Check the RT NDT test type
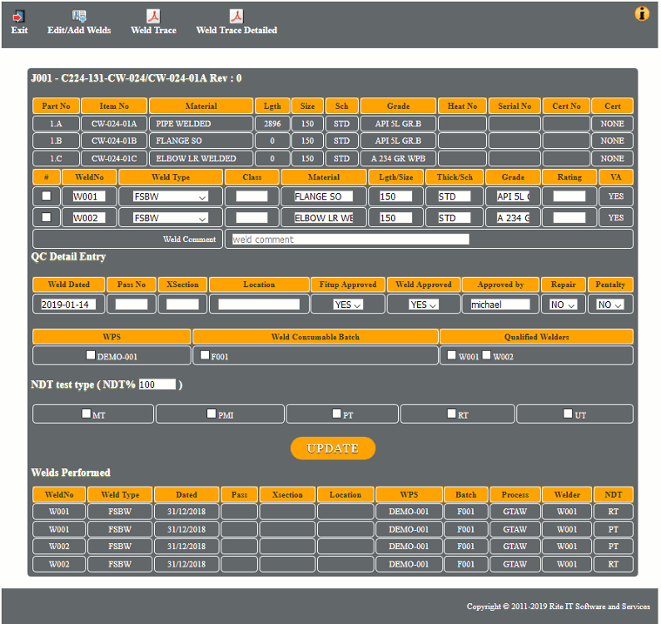Image resolution: width=661 pixels, height=624 pixels. tap(451, 414)
